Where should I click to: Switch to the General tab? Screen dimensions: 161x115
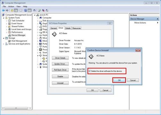coord(53,28)
